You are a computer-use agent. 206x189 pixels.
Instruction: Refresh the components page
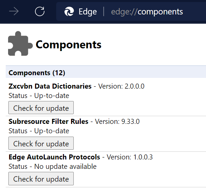point(40,12)
